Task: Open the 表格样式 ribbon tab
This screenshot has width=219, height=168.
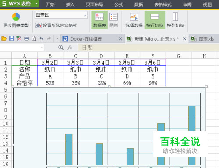Action: tap(163, 5)
